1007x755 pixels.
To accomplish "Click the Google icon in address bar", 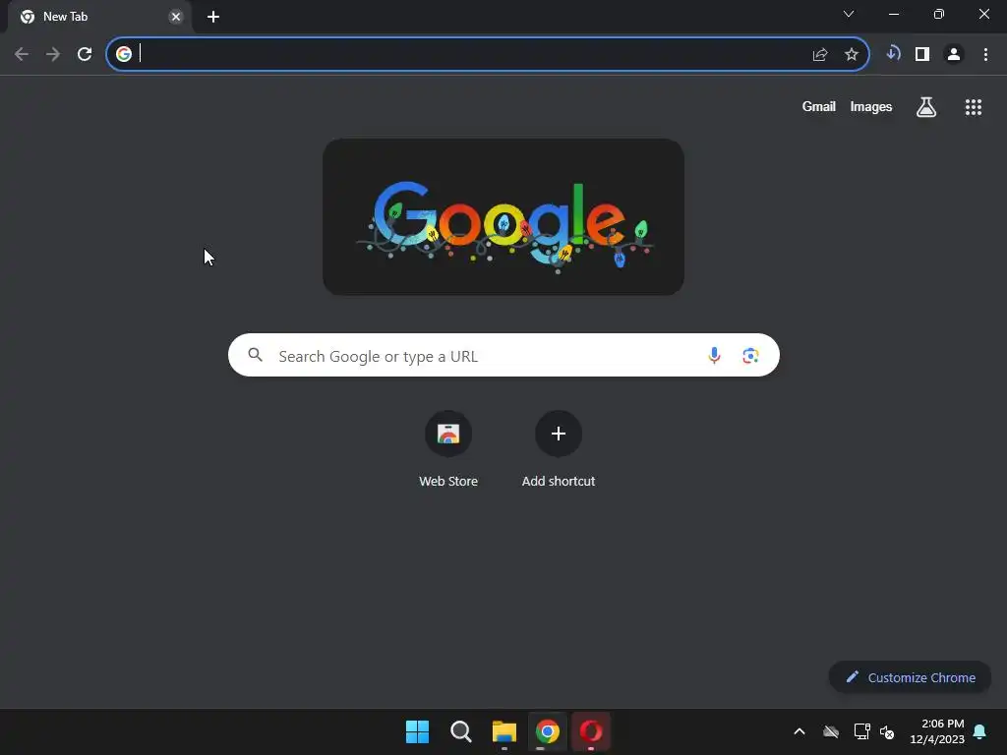I will [124, 54].
